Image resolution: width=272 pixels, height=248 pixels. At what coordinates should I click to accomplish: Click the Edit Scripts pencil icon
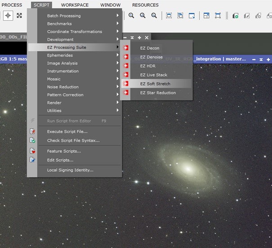pyautogui.click(x=32, y=160)
